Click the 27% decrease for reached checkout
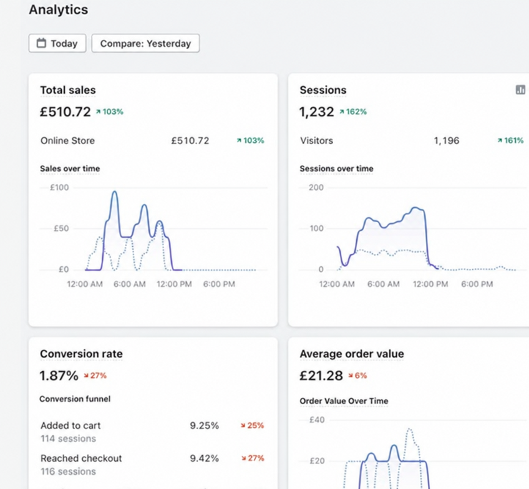529x489 pixels. (x=253, y=458)
